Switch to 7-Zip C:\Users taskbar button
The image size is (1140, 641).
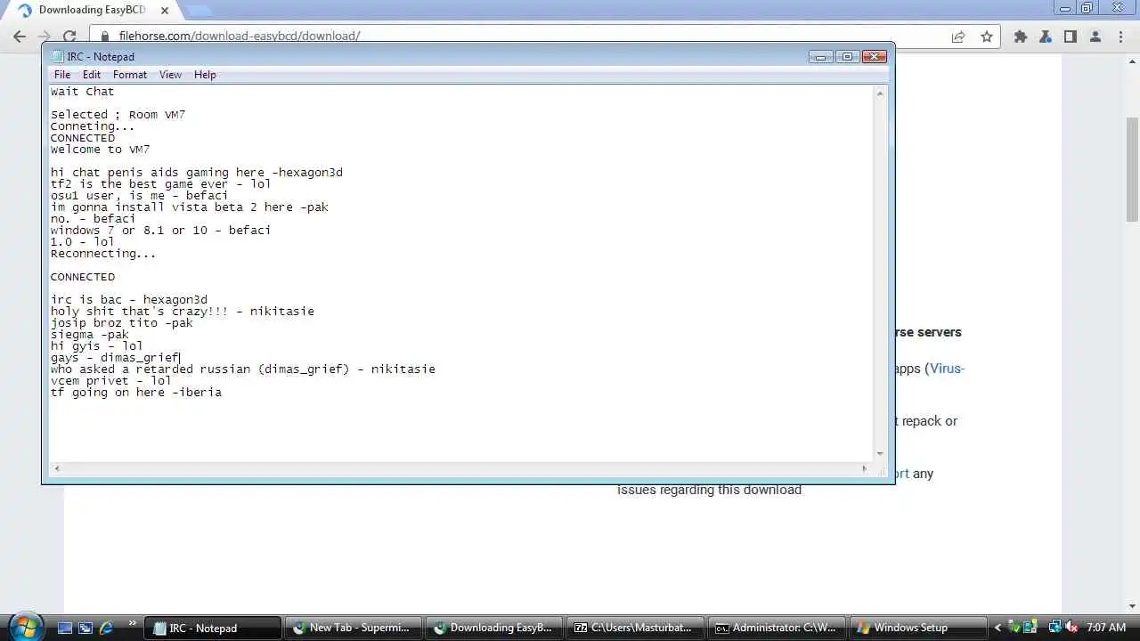pos(635,628)
